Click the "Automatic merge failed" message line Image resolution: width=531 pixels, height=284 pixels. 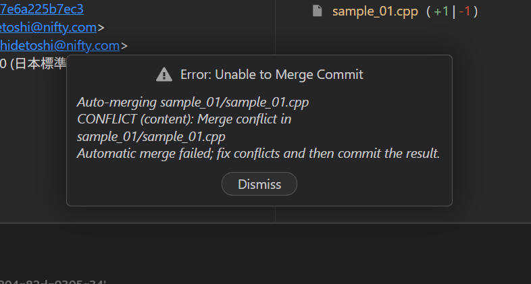[258, 153]
